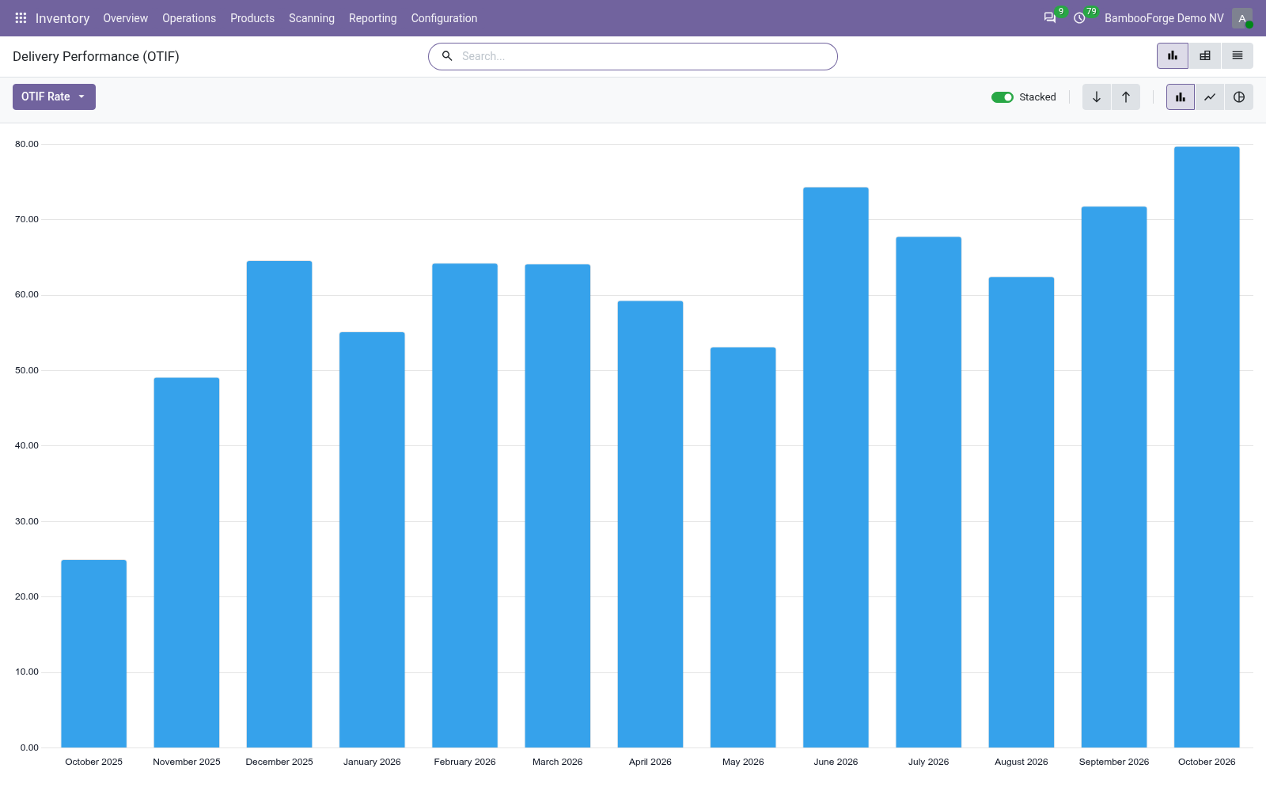The height and width of the screenshot is (791, 1266).
Task: Open the Configuration menu
Action: click(x=444, y=18)
